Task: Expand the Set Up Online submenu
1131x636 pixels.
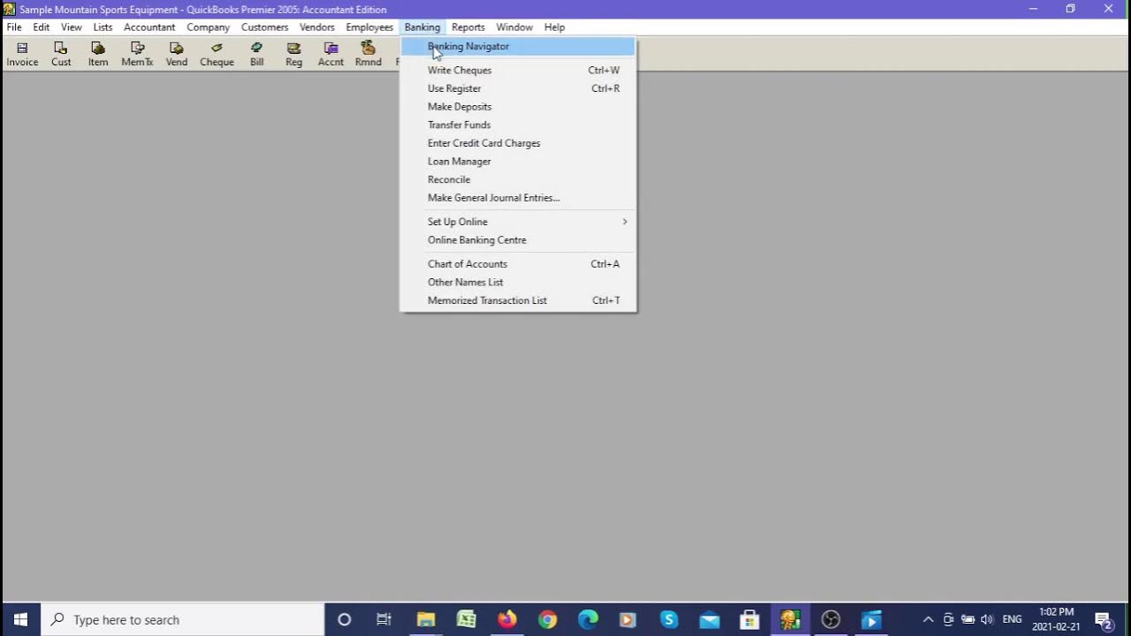Action: click(x=518, y=222)
